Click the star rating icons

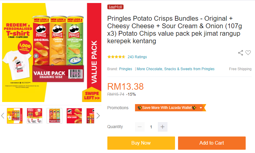pyautogui.click(x=116, y=57)
